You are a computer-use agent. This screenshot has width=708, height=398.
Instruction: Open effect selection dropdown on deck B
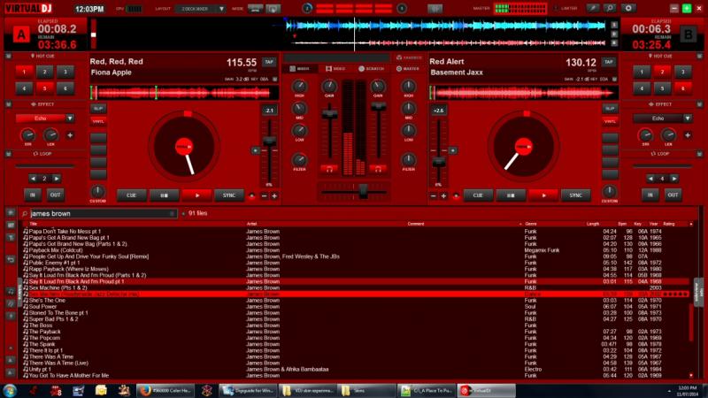[x=688, y=119]
